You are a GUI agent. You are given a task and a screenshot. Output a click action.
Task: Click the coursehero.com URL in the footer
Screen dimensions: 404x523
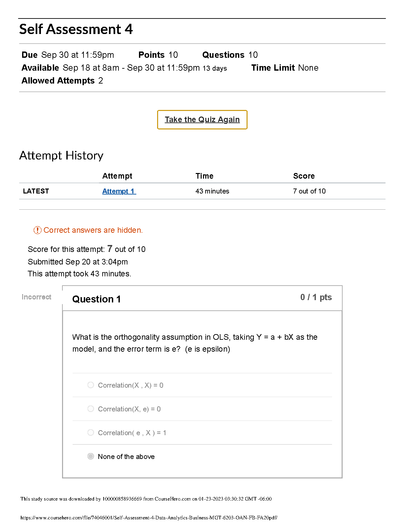click(x=149, y=518)
